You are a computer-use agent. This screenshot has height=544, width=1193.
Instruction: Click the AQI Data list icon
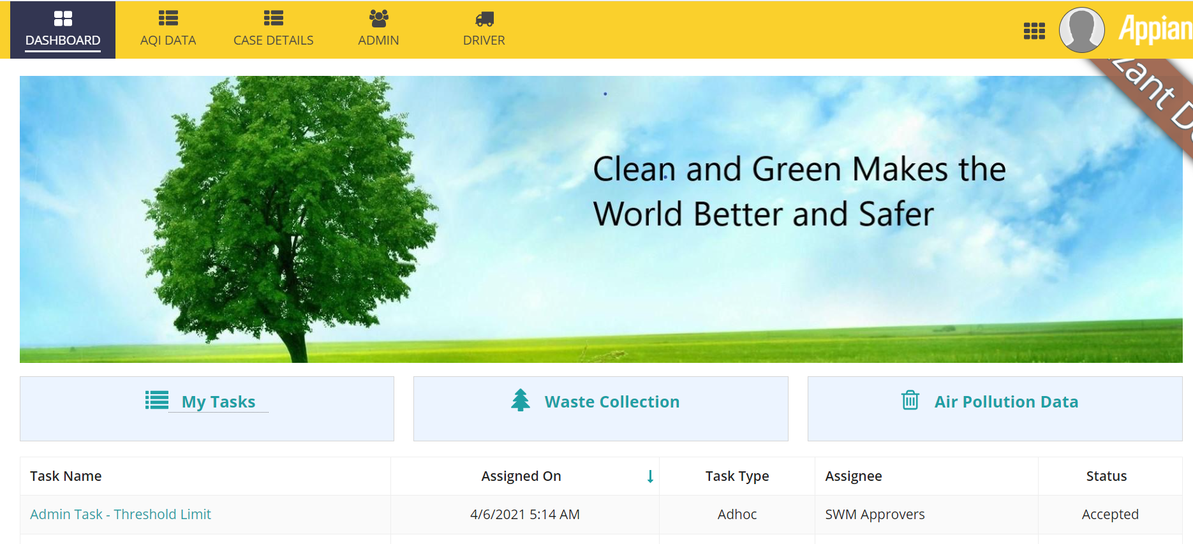click(168, 18)
